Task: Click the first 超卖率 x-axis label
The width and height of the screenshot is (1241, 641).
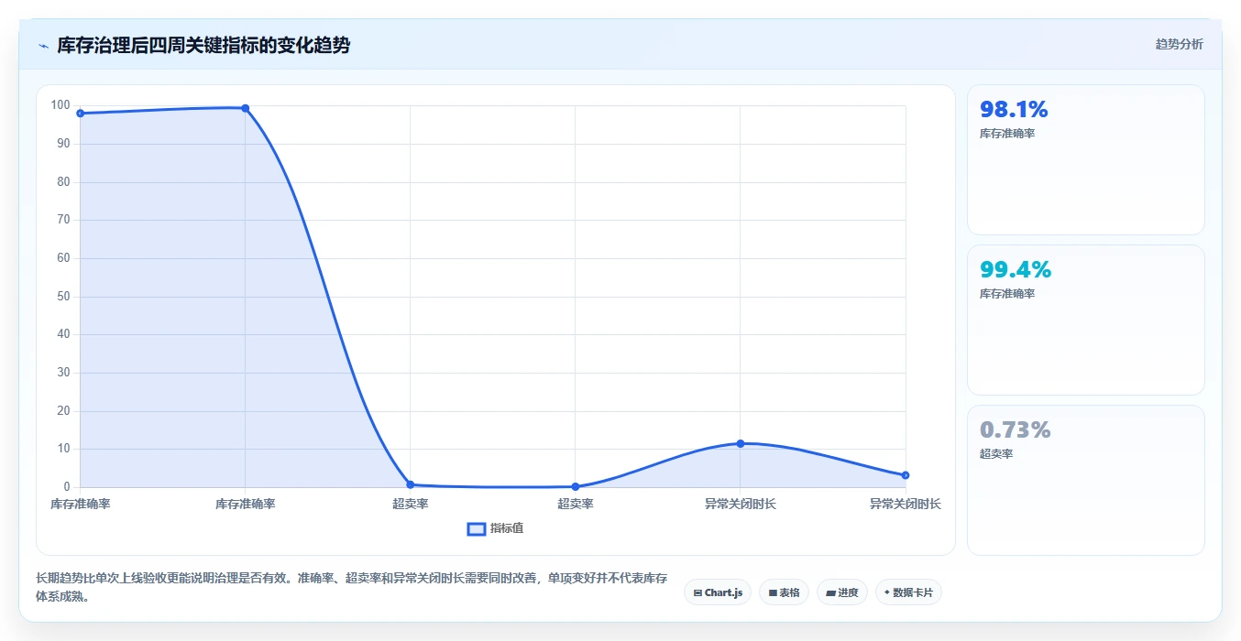Action: point(410,504)
